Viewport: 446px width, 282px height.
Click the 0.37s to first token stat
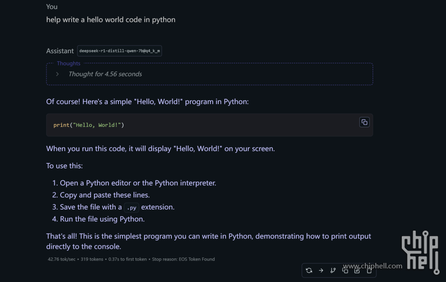point(128,259)
